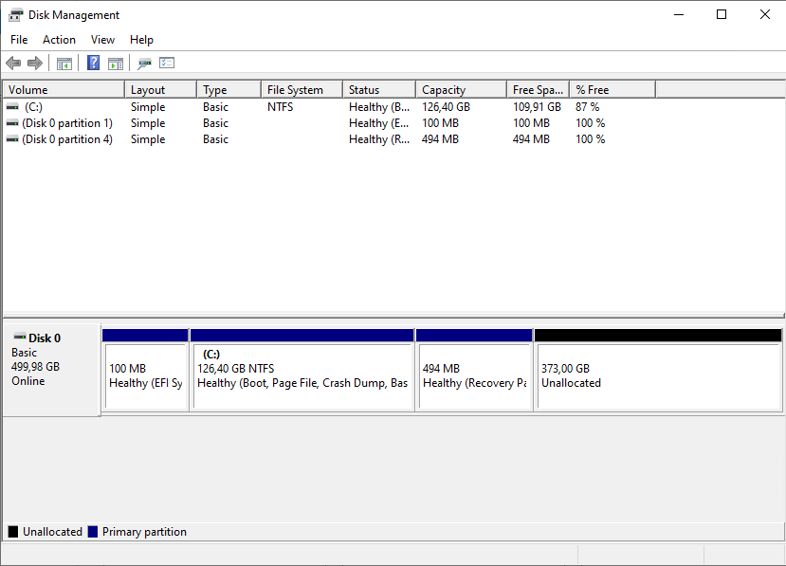
Task: Select the 373,00 GB Unallocated block
Action: point(657,375)
